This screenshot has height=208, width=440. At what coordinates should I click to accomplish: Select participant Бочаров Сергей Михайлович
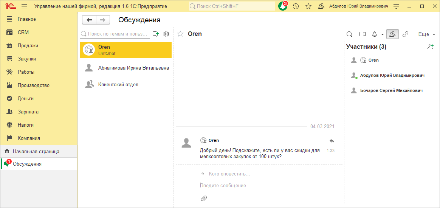point(391,90)
